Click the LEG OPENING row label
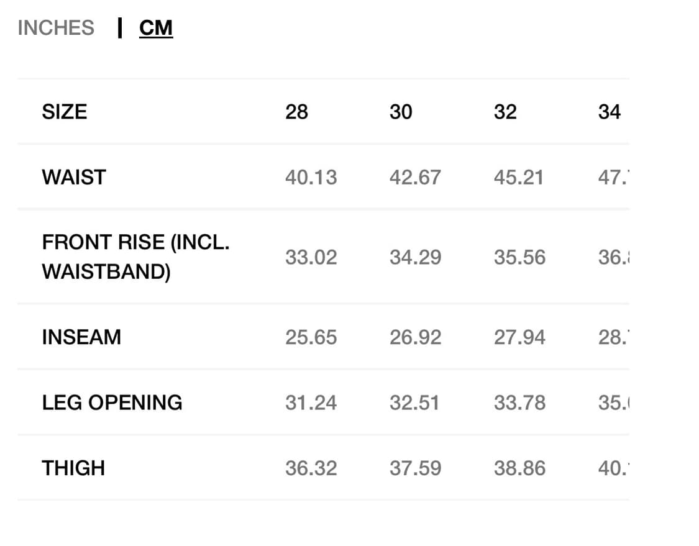699x546 pixels. [x=112, y=403]
